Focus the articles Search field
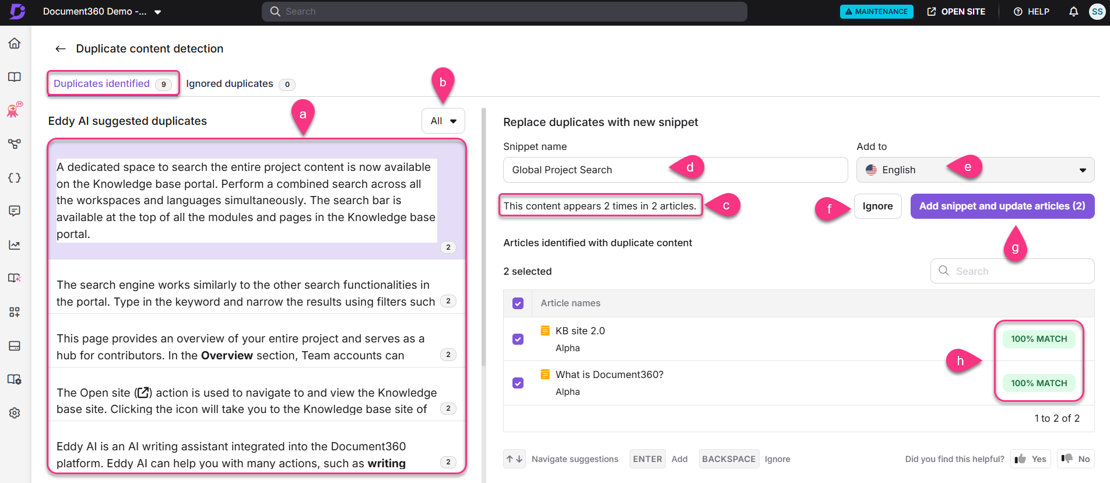Viewport: 1110px width, 483px height. (1012, 271)
